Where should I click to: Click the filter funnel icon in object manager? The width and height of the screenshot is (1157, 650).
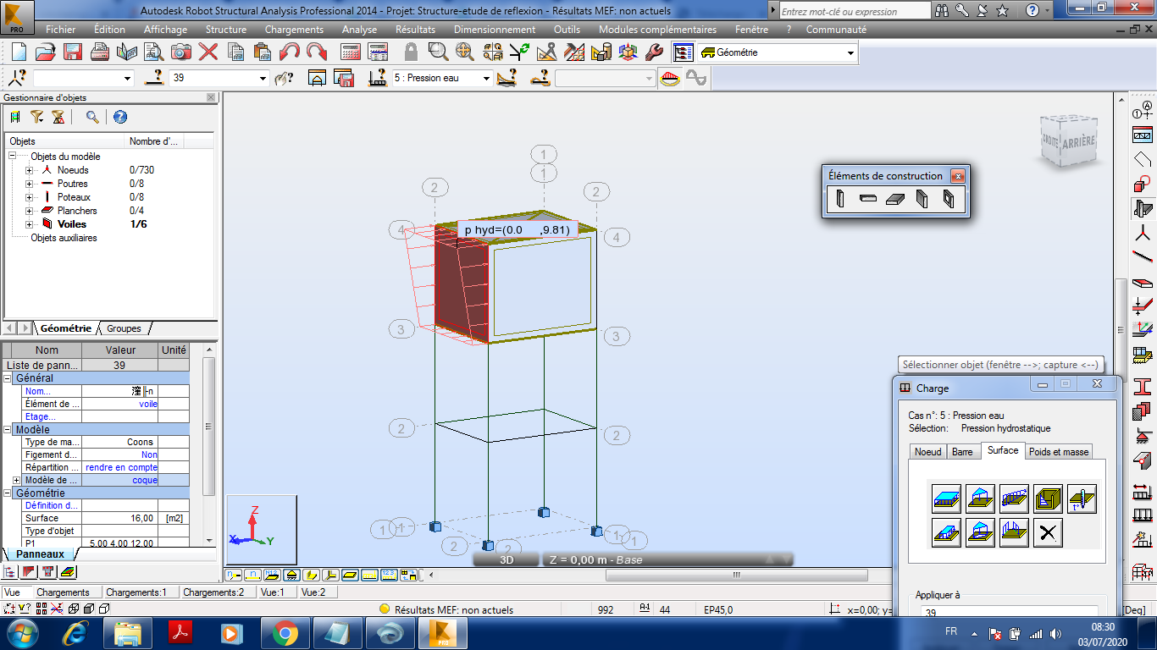36,117
